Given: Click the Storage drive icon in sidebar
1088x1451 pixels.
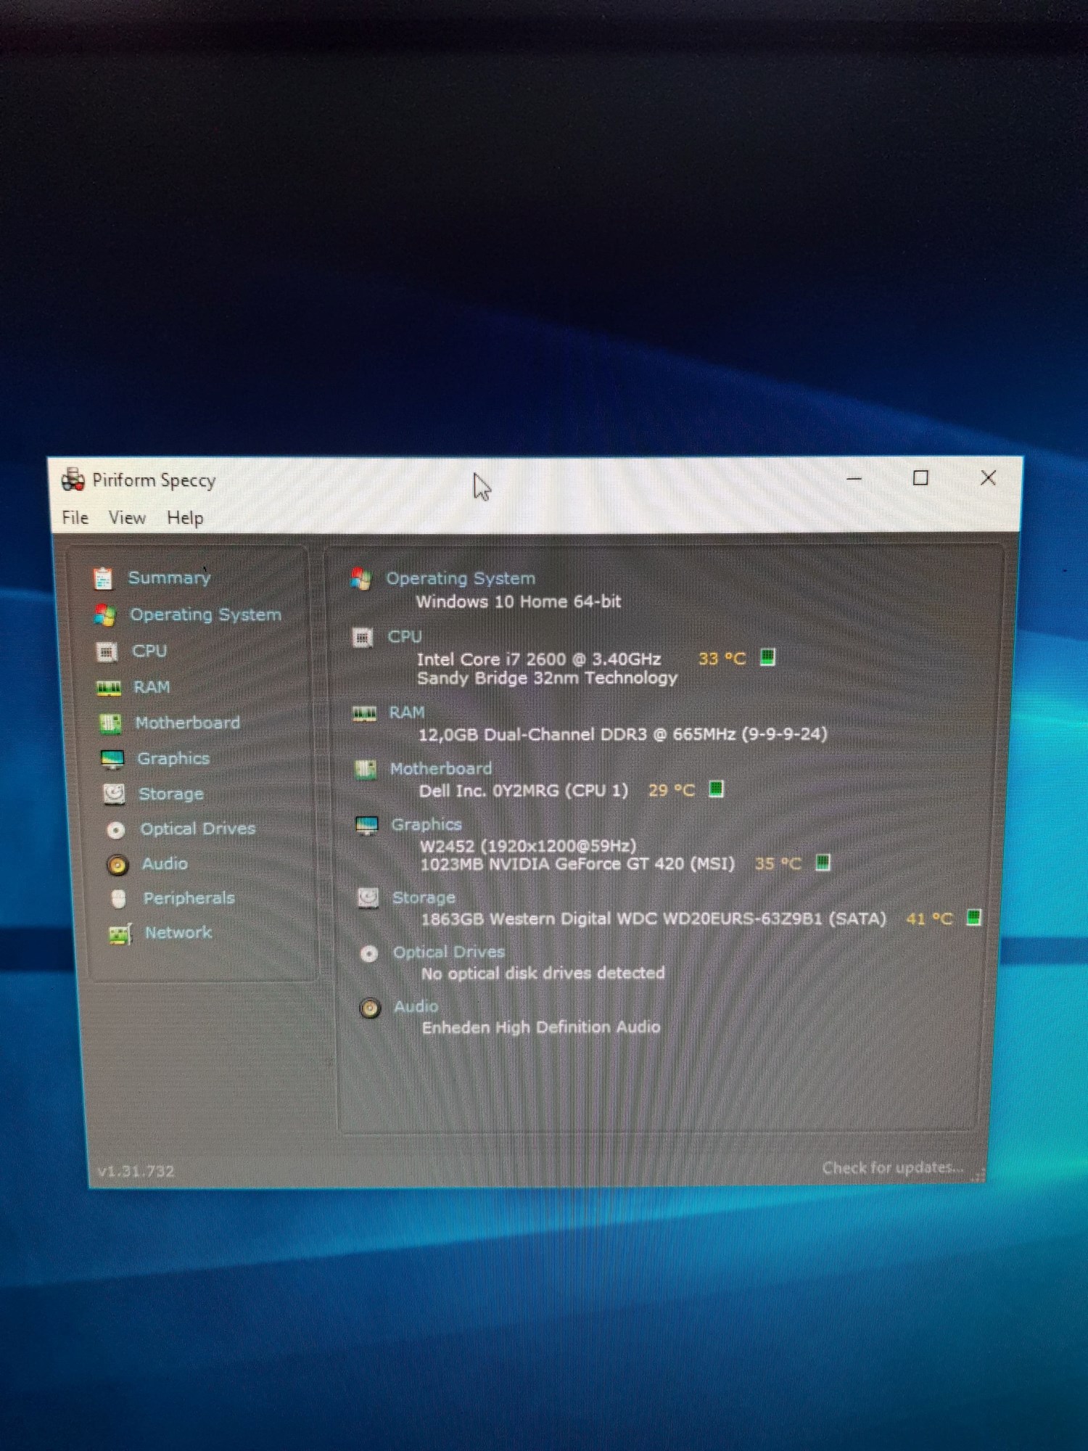Looking at the screenshot, I should click(114, 794).
